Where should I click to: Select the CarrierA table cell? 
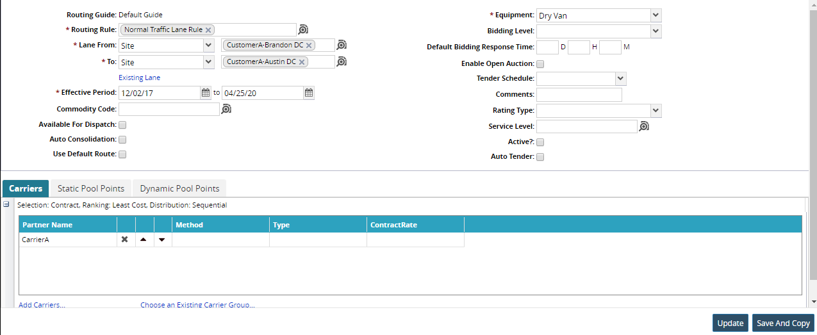pos(68,240)
